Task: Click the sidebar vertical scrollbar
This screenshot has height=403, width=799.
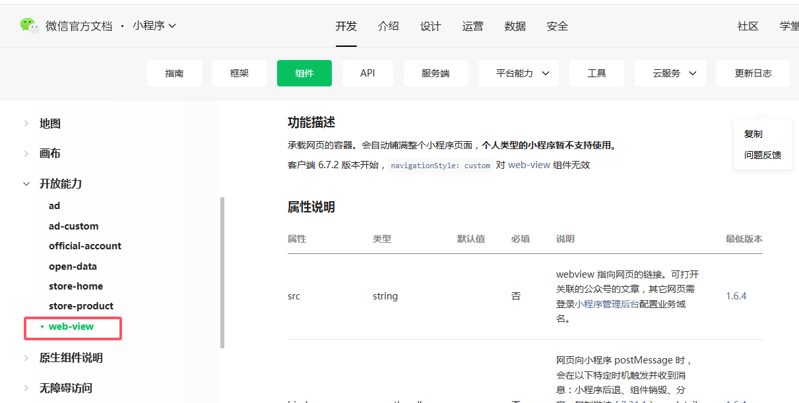Action: tap(222, 272)
